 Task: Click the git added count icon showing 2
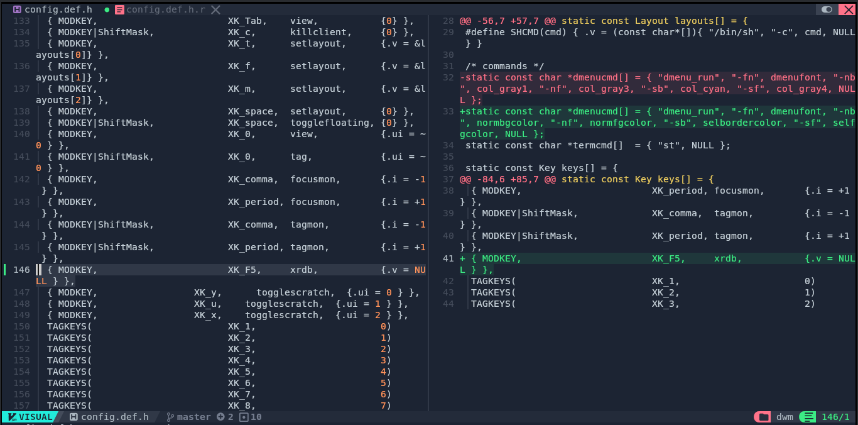pos(220,417)
